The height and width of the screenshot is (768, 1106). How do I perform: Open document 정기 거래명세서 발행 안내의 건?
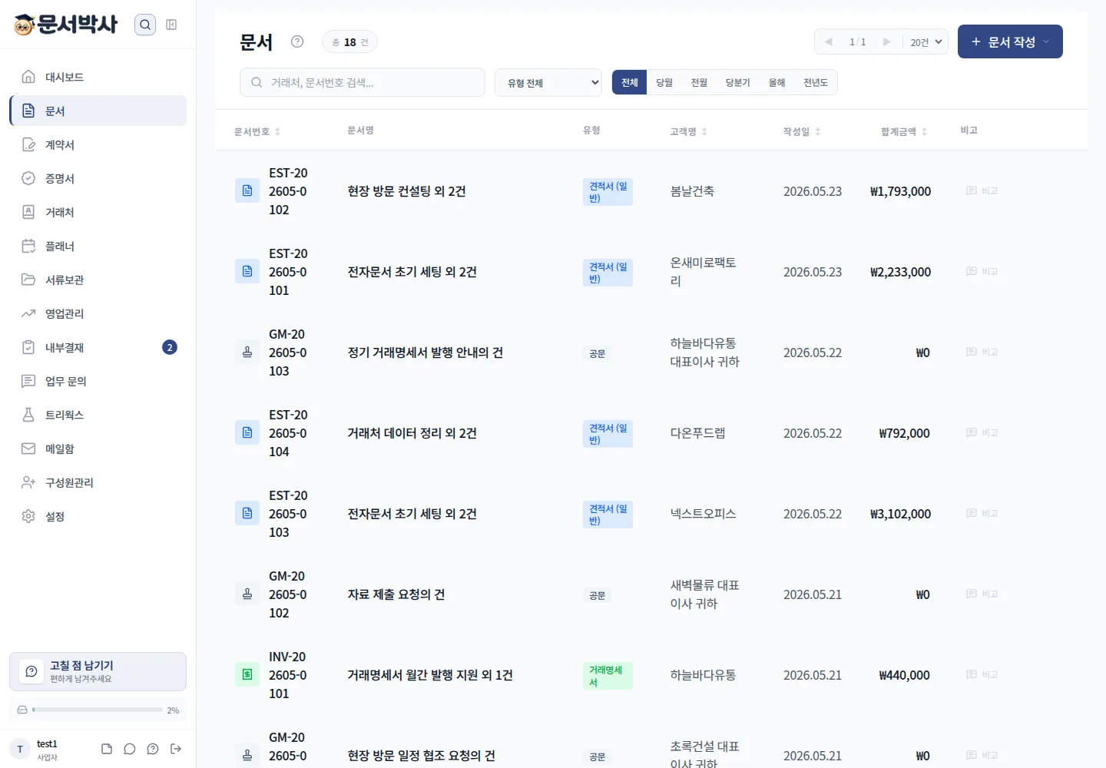pyautogui.click(x=426, y=353)
